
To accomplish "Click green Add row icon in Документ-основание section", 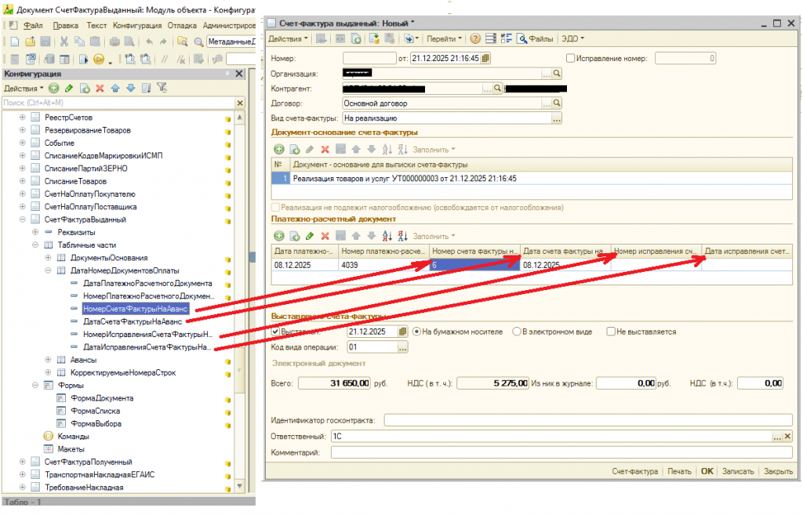I will tap(278, 149).
